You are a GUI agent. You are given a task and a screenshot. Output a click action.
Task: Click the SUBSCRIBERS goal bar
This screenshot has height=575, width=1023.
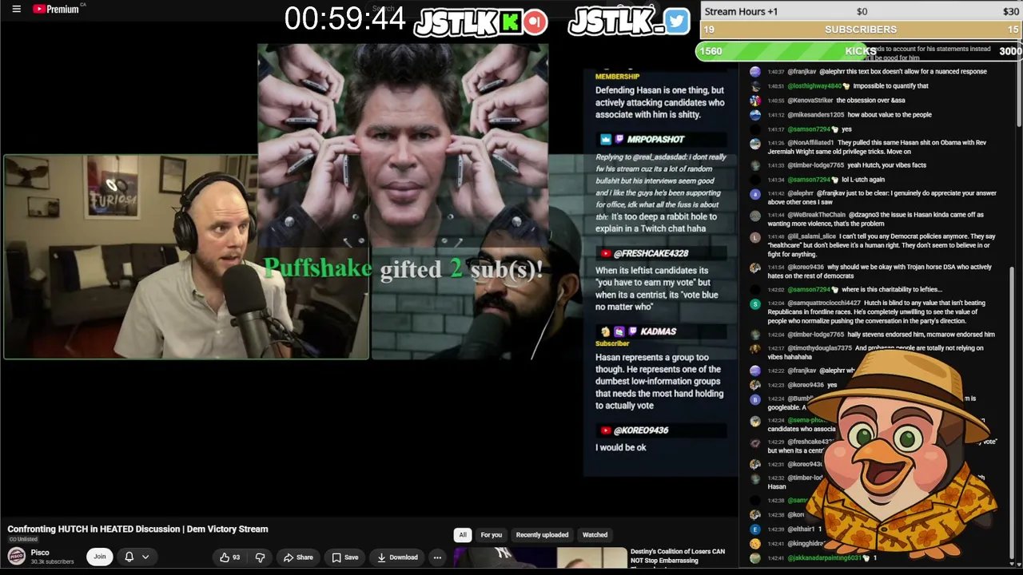pyautogui.click(x=861, y=30)
